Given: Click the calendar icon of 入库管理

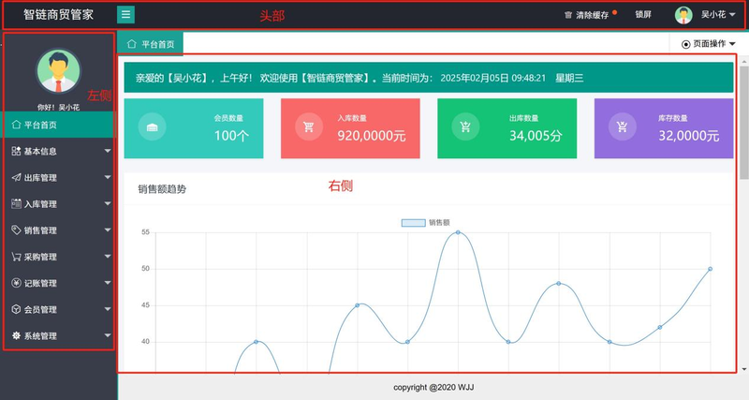Looking at the screenshot, I should [x=16, y=203].
